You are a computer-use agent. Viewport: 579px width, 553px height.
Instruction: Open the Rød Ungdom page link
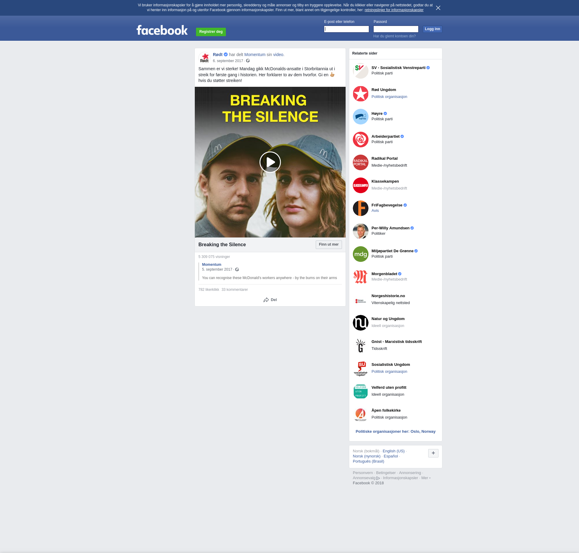pos(384,90)
